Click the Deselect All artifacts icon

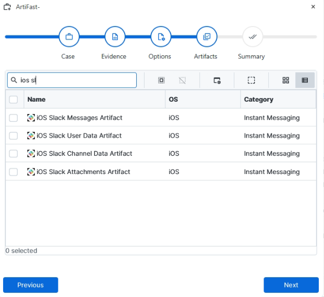182,80
